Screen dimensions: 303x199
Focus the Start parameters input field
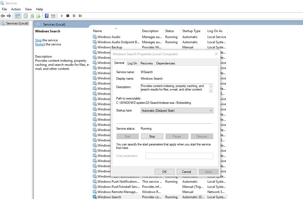tap(179, 156)
